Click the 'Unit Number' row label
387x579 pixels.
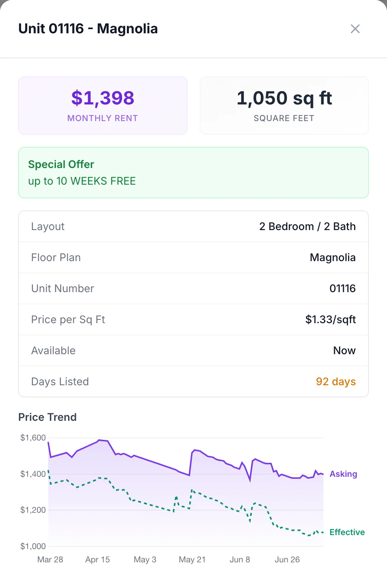(x=63, y=288)
